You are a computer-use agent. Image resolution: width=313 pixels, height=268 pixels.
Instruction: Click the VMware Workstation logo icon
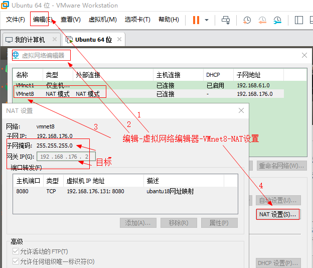tap(5, 5)
